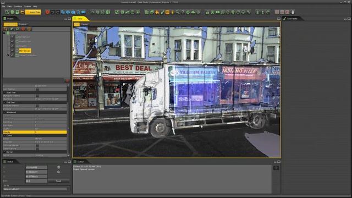This screenshot has width=352, height=198.
Task: Click the red button above properties list
Action: pos(67,81)
